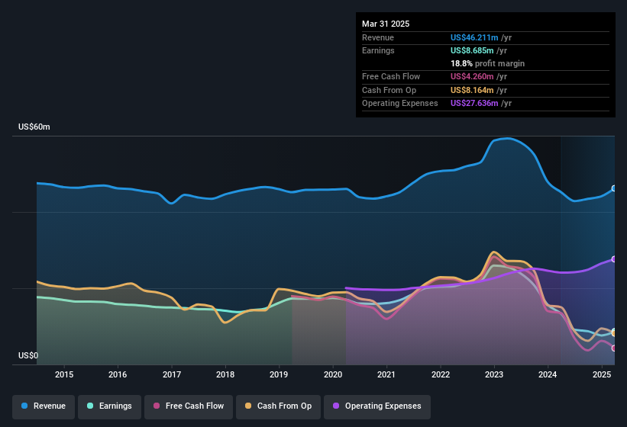The height and width of the screenshot is (427, 627).
Task: Click the Free Cash Flow endpoint marker
Action: pos(614,348)
